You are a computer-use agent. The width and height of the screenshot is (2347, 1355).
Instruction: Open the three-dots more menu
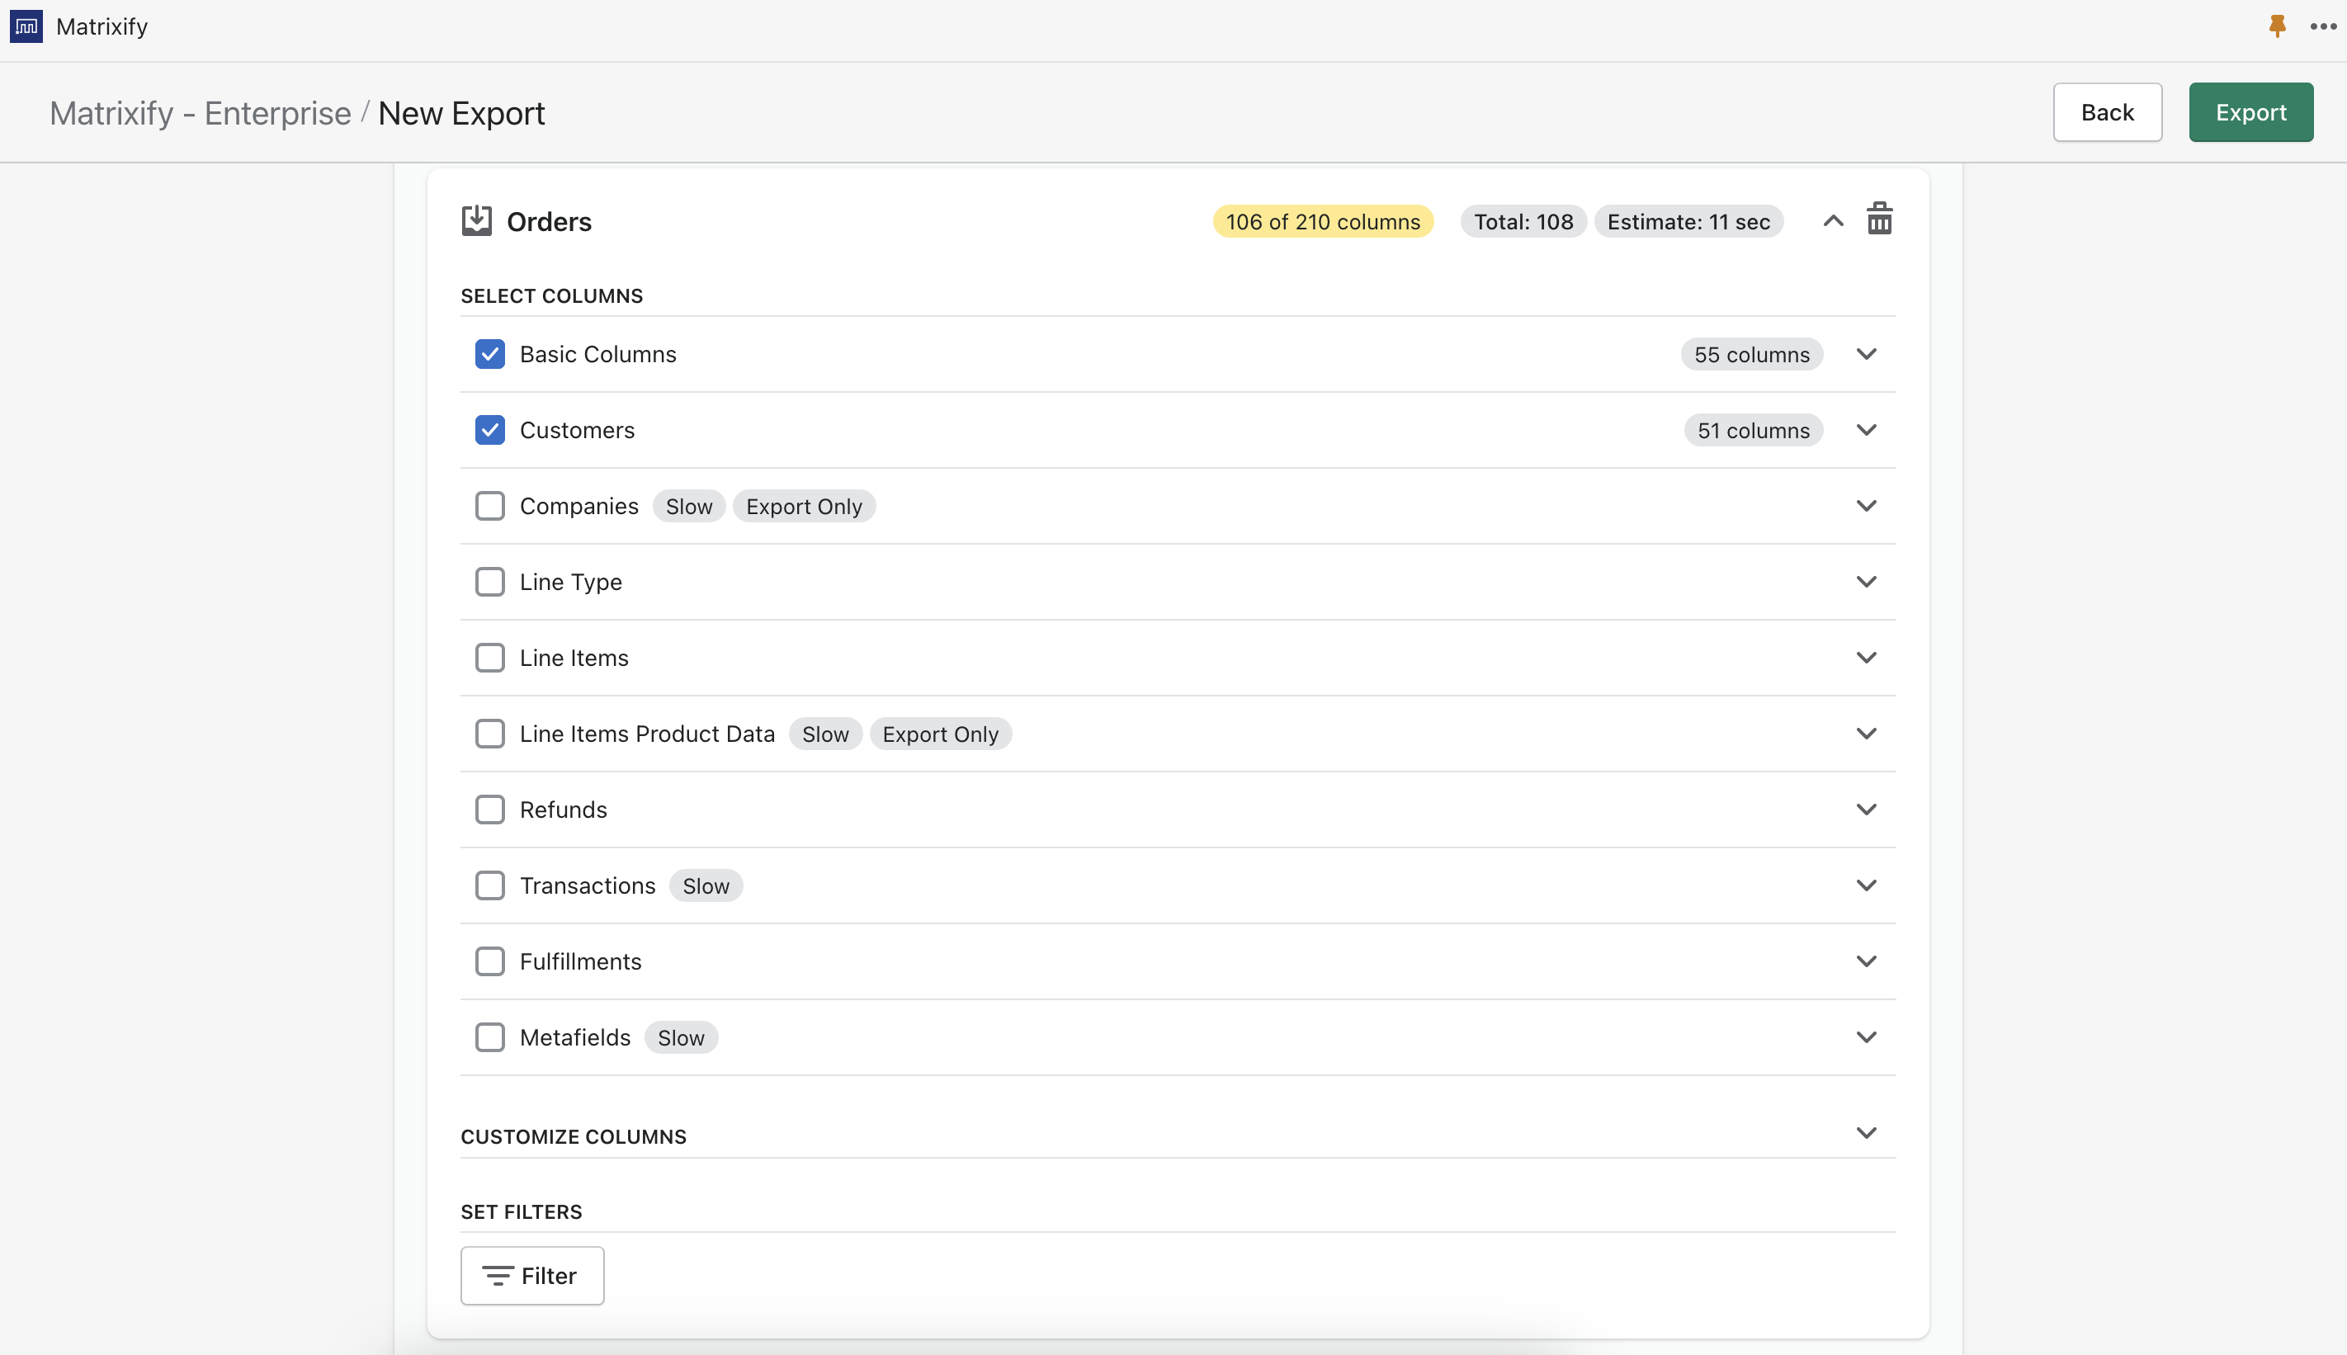click(2323, 26)
